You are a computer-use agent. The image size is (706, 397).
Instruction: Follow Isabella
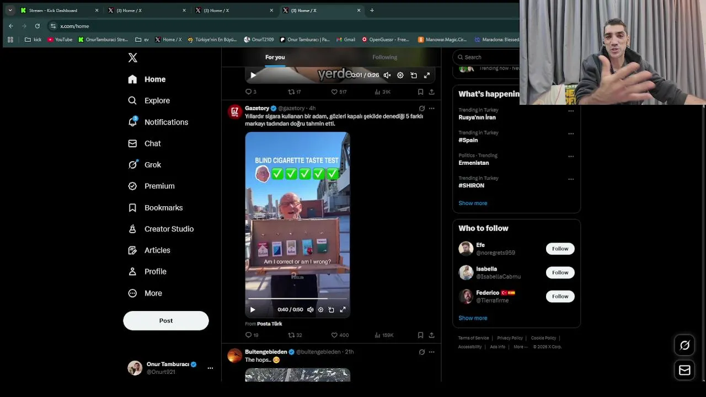tap(560, 272)
